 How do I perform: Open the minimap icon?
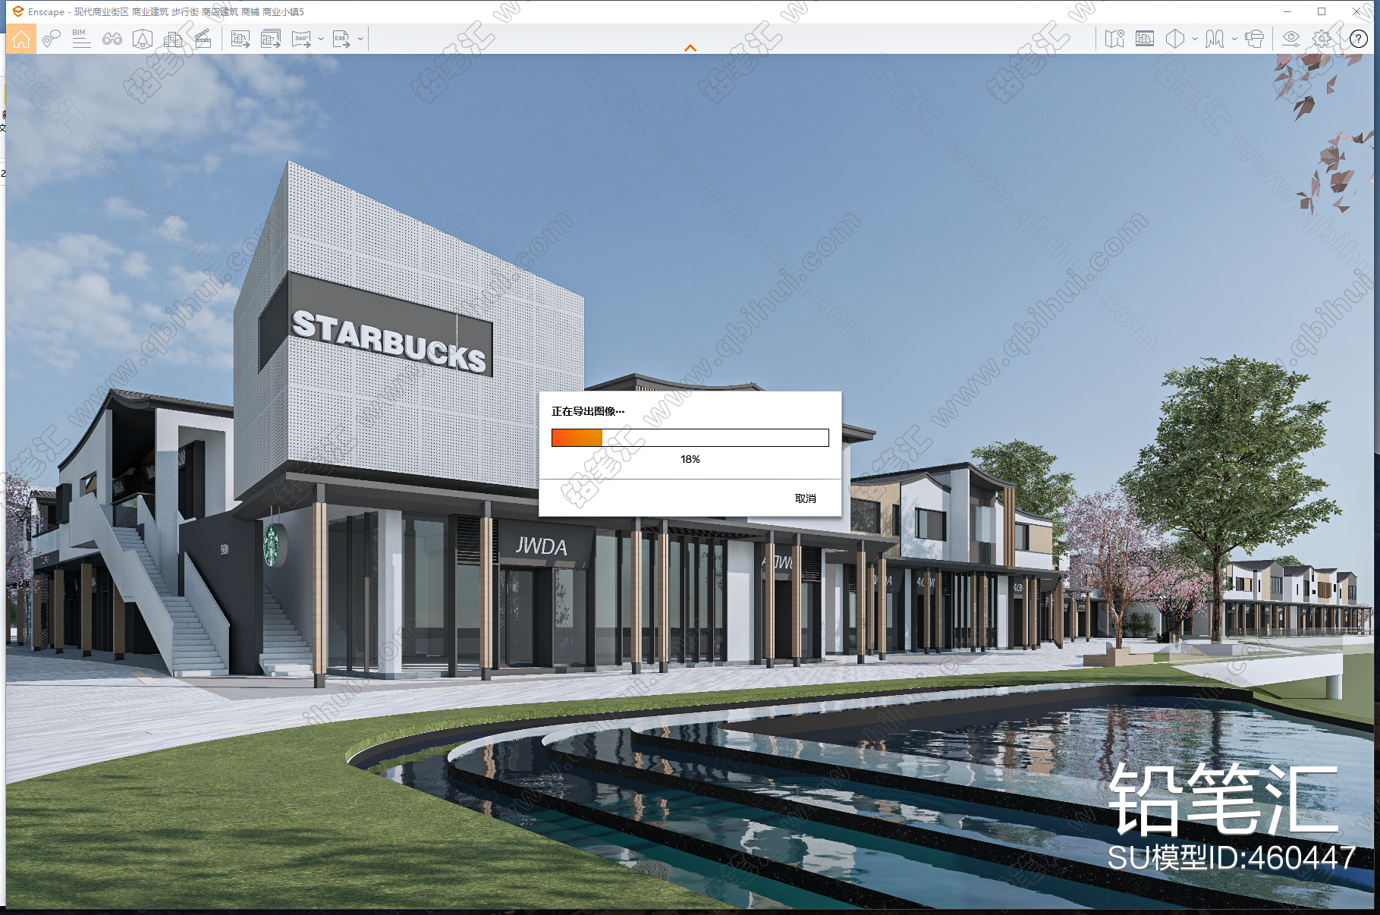pos(1114,39)
